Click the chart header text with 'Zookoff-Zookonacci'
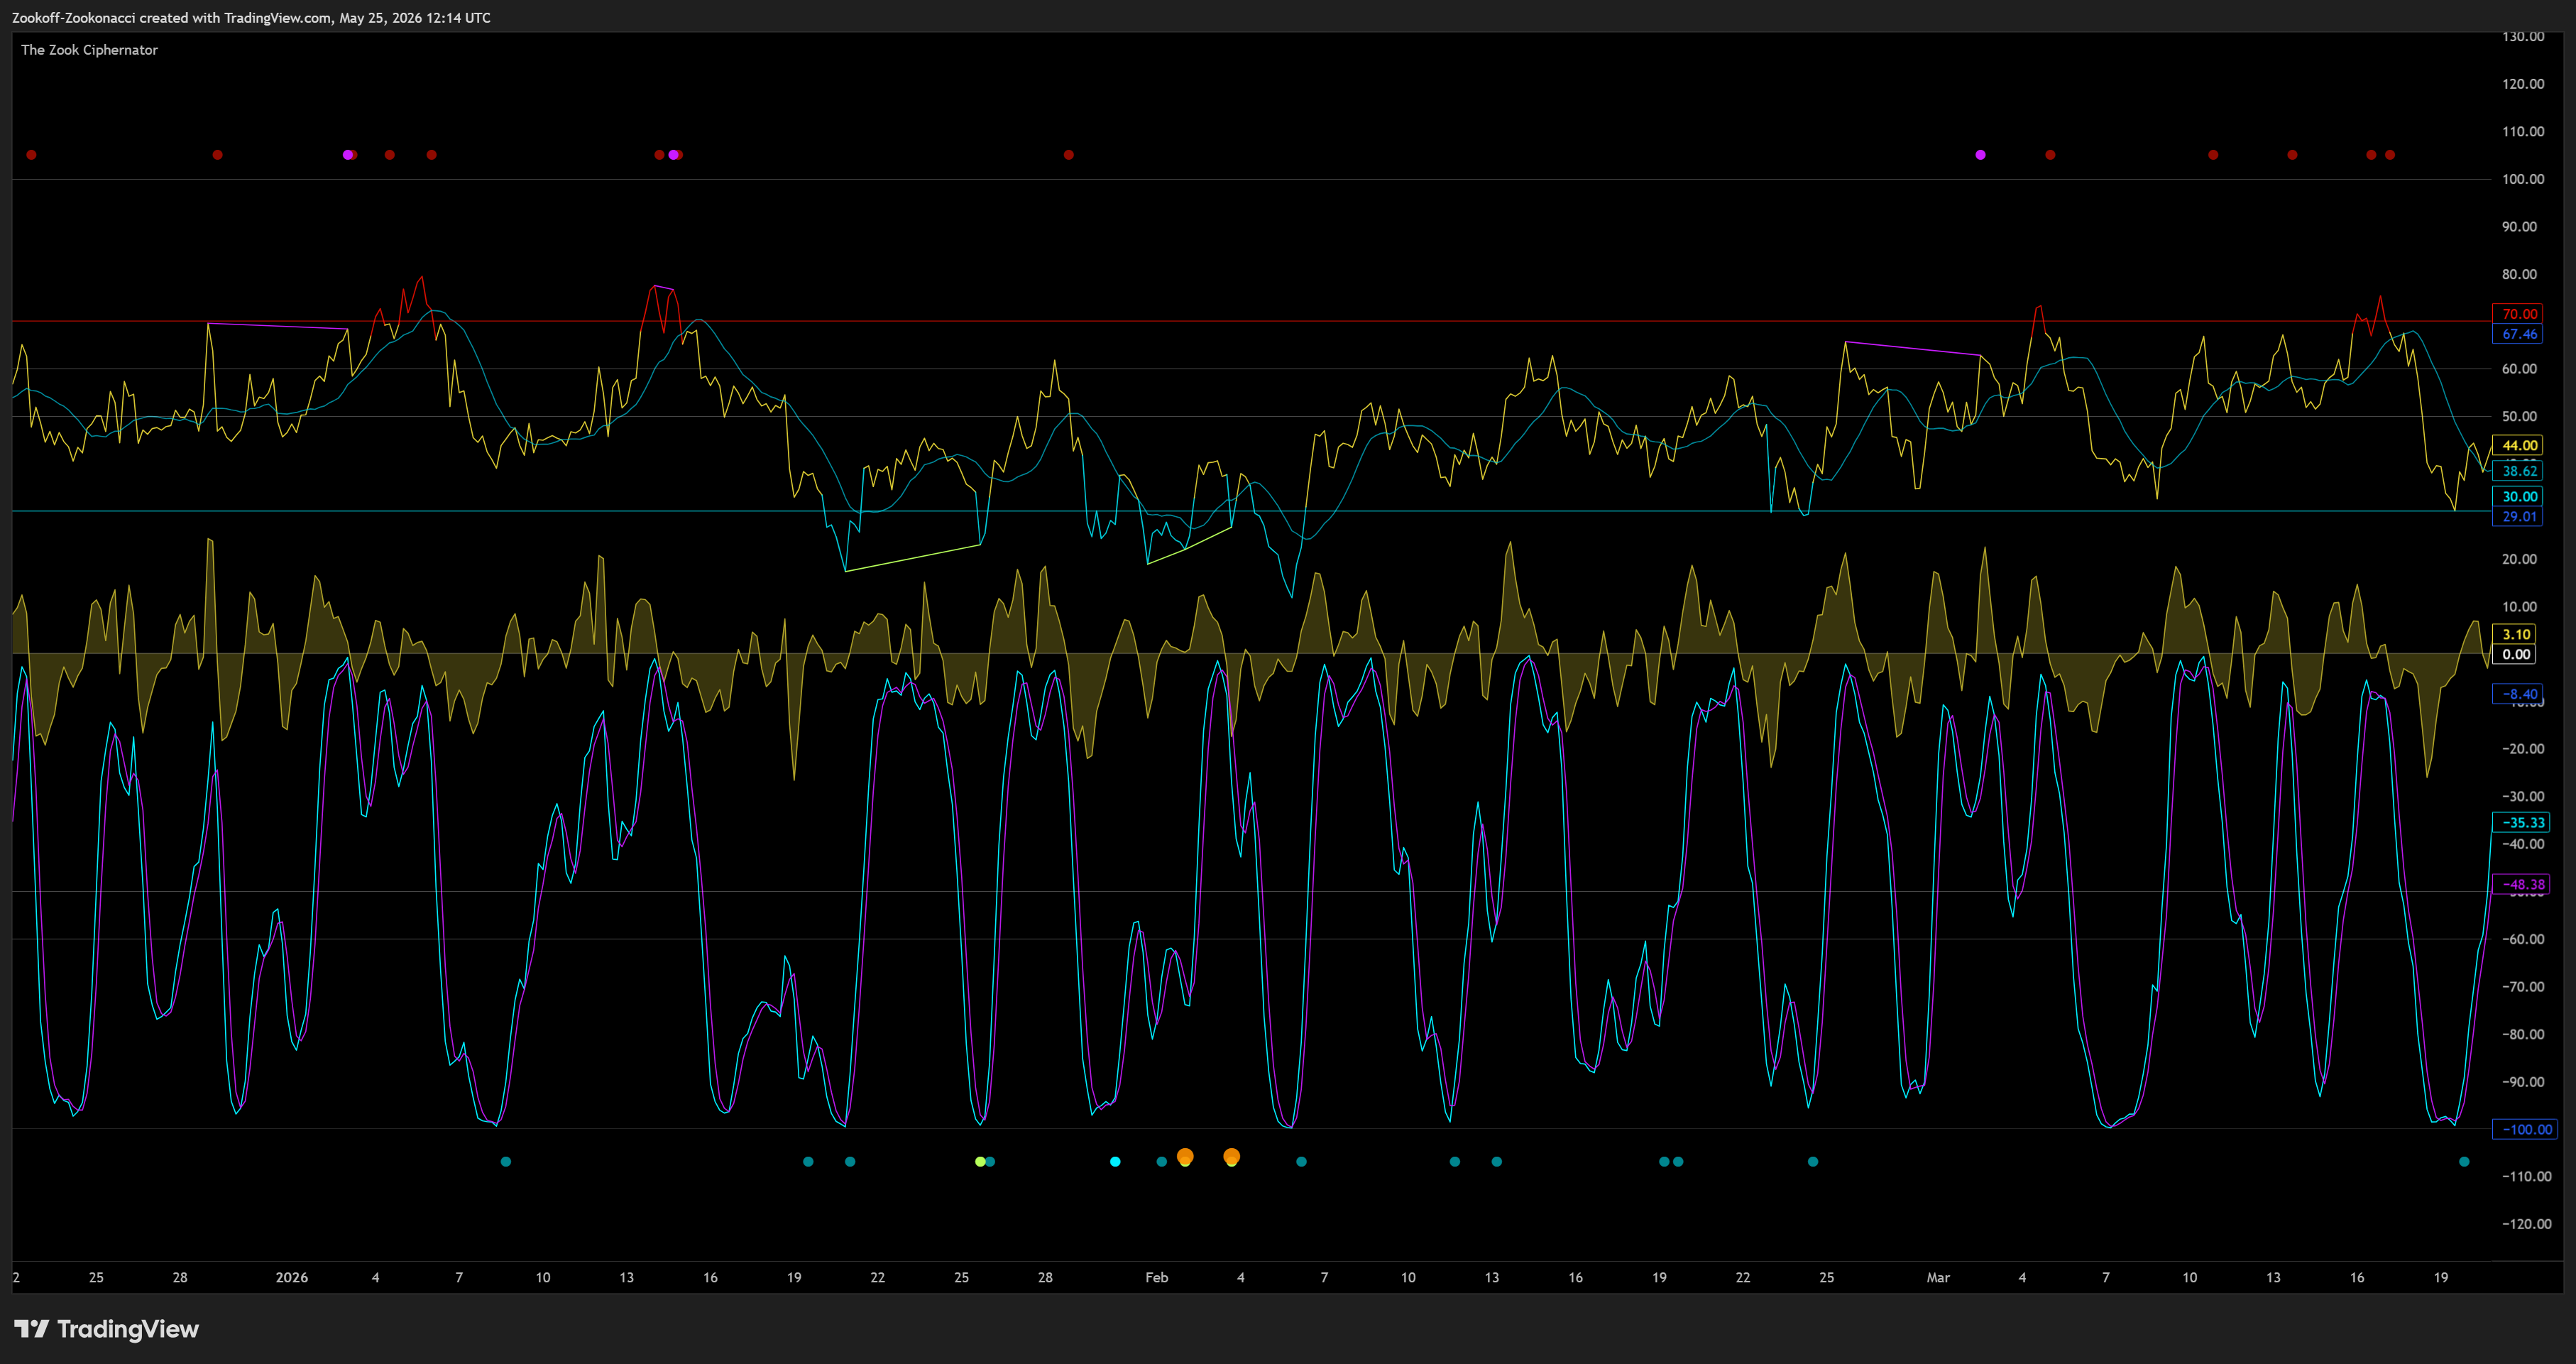Image resolution: width=2576 pixels, height=1364 pixels. pos(251,18)
